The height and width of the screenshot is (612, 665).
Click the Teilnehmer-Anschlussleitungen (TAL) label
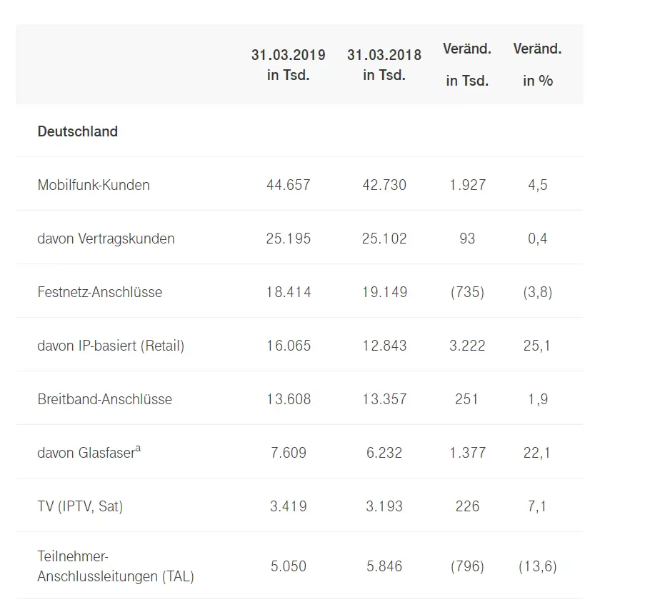point(116,566)
